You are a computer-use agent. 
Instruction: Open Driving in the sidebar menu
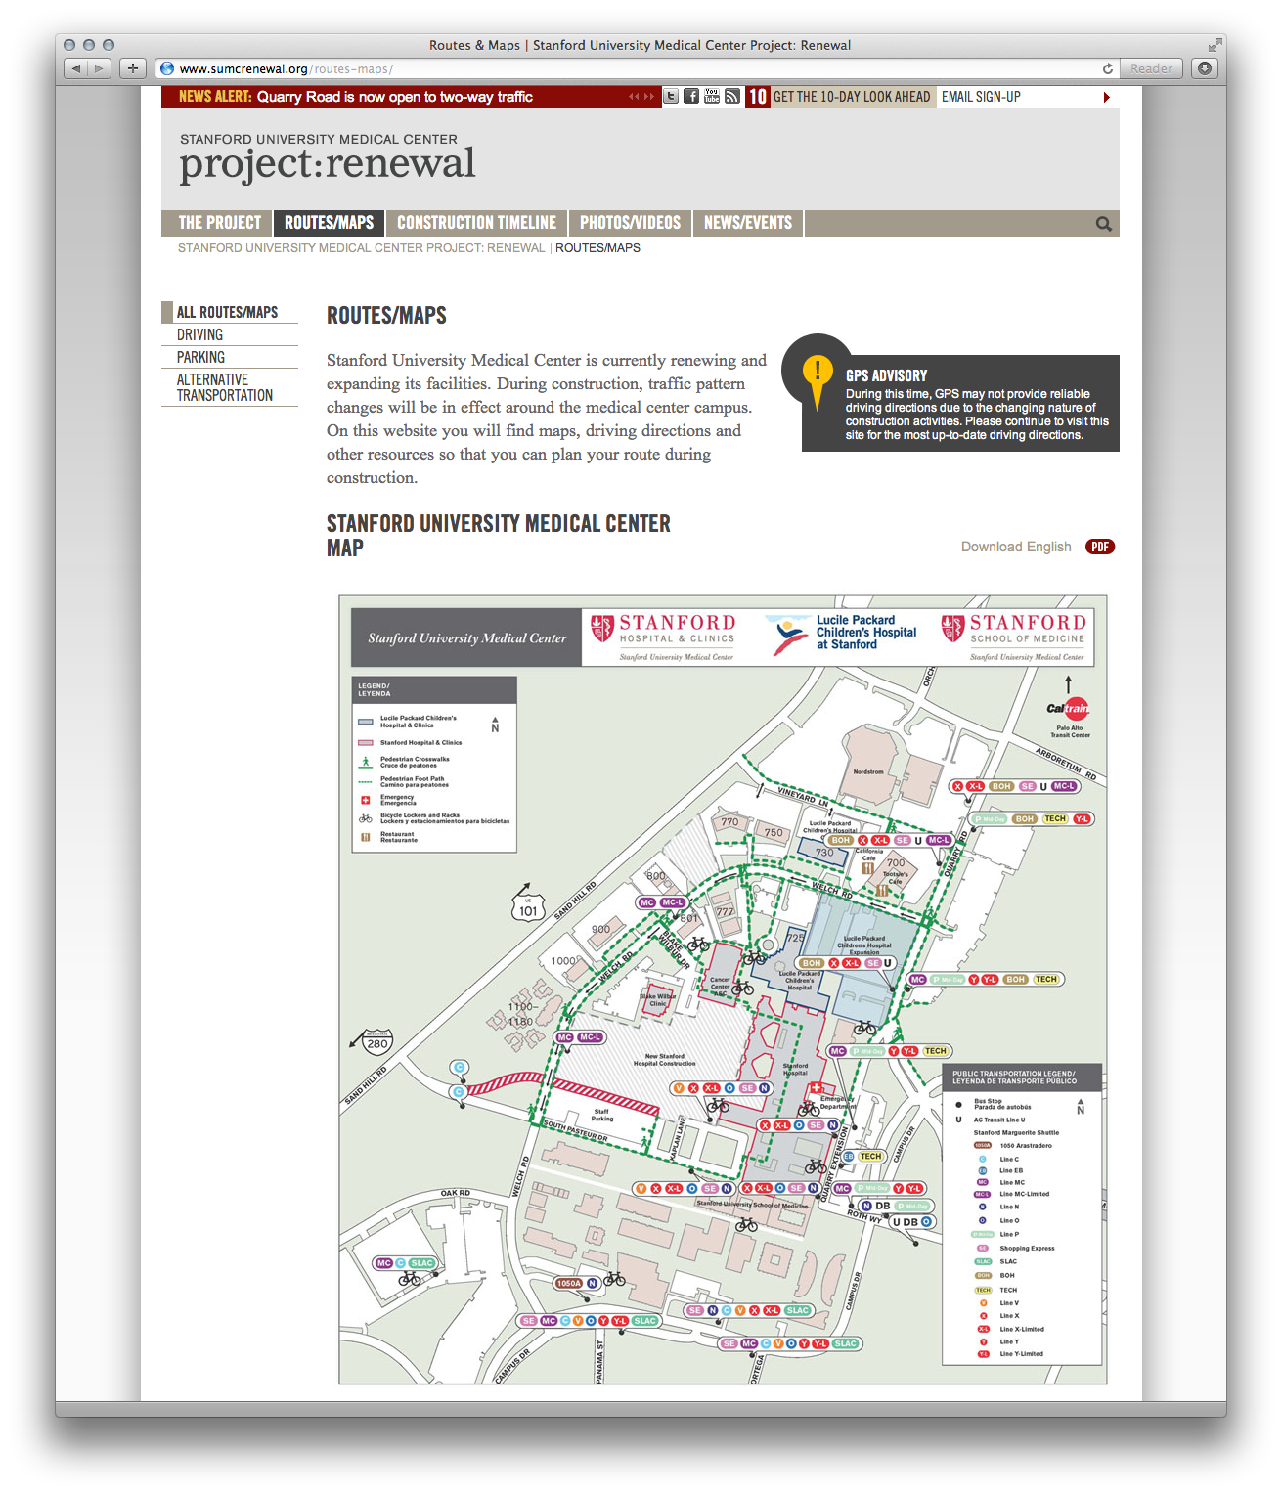point(200,334)
